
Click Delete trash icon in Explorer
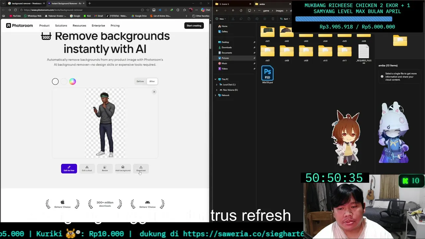click(273, 19)
